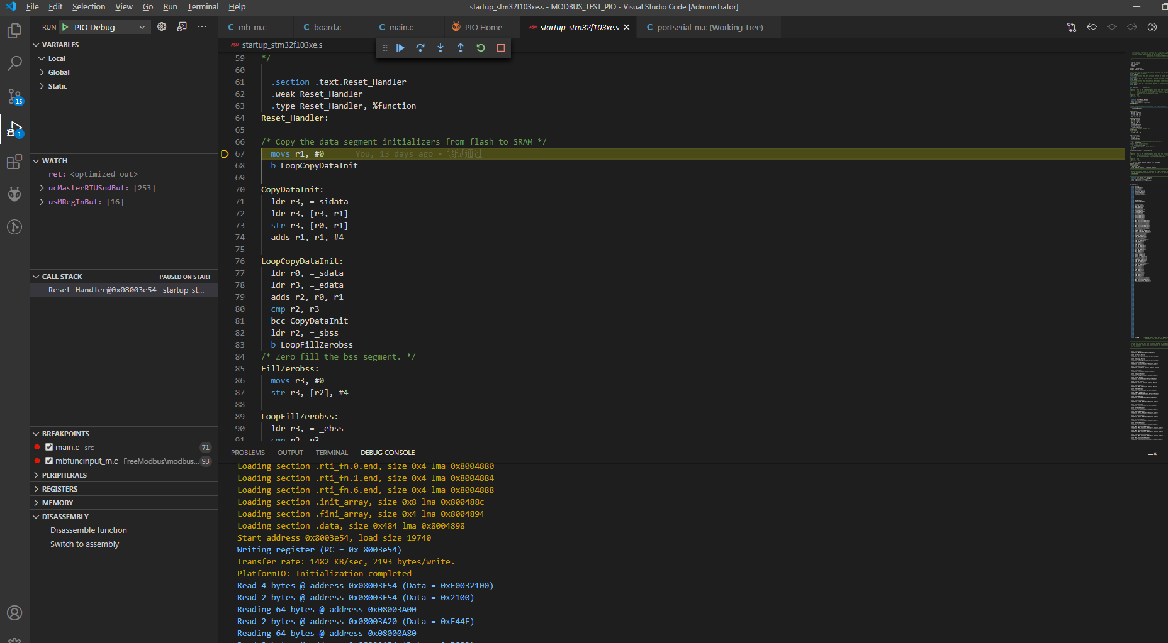Click the Split Editor icon at top right
Image resolution: width=1168 pixels, height=643 pixels.
(1152, 27)
